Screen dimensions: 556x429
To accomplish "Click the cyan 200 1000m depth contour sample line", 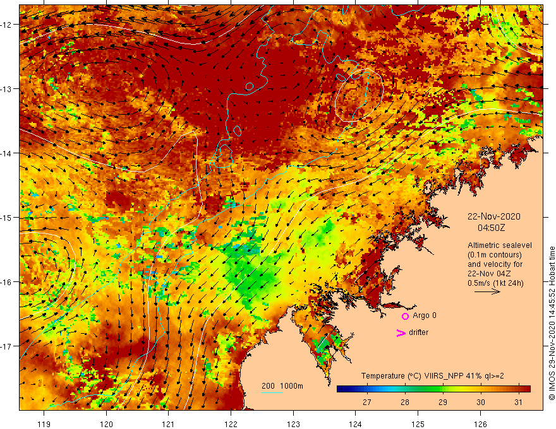I will tap(272, 392).
